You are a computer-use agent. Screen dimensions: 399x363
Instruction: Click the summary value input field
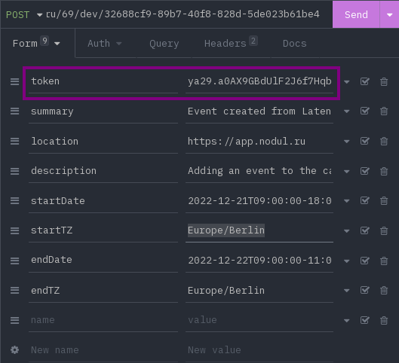tap(259, 111)
